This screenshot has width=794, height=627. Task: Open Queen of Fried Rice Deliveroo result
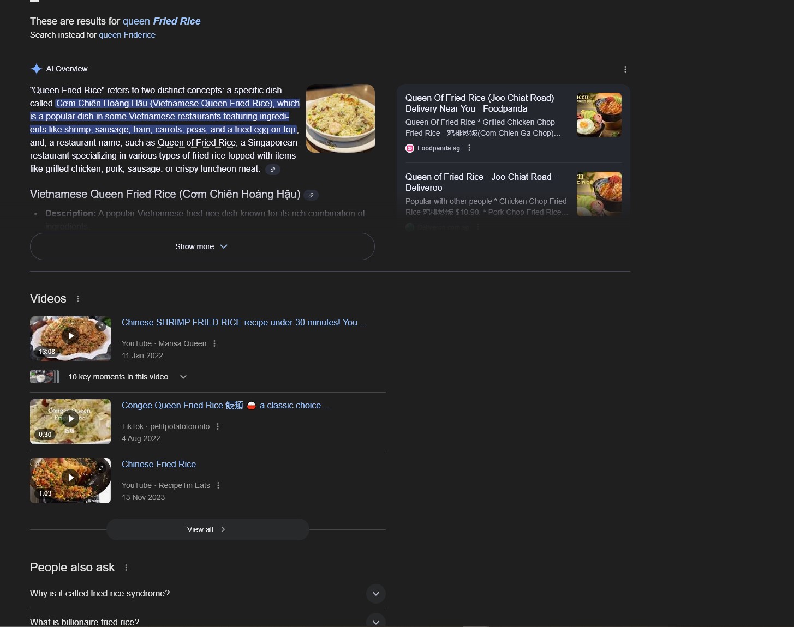click(481, 182)
